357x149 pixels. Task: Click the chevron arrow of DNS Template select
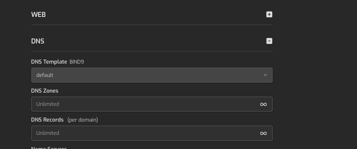265,75
